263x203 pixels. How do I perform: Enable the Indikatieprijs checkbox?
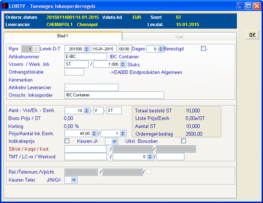[x=67, y=141]
